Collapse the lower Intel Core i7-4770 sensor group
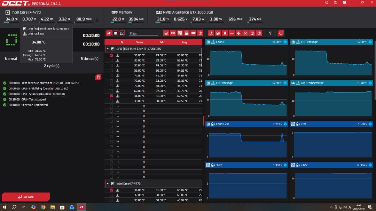This screenshot has height=211, width=376. 108,184
